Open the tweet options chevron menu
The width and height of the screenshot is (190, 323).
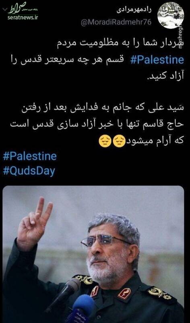coord(5,9)
